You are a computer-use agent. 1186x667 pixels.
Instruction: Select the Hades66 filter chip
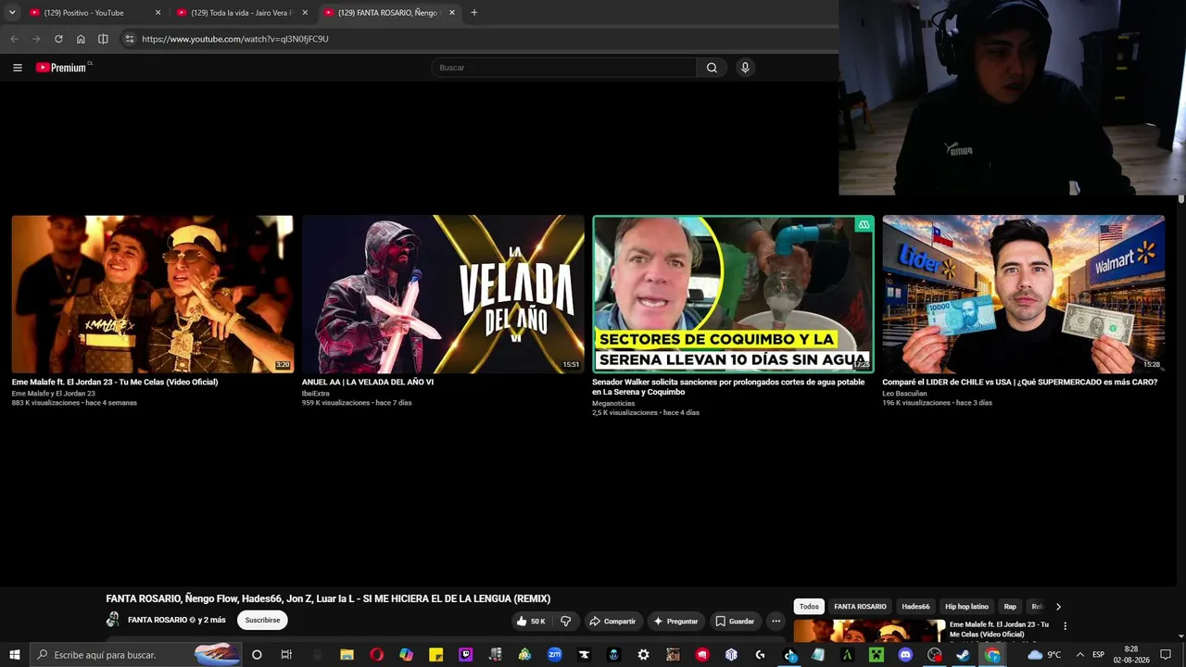915,607
